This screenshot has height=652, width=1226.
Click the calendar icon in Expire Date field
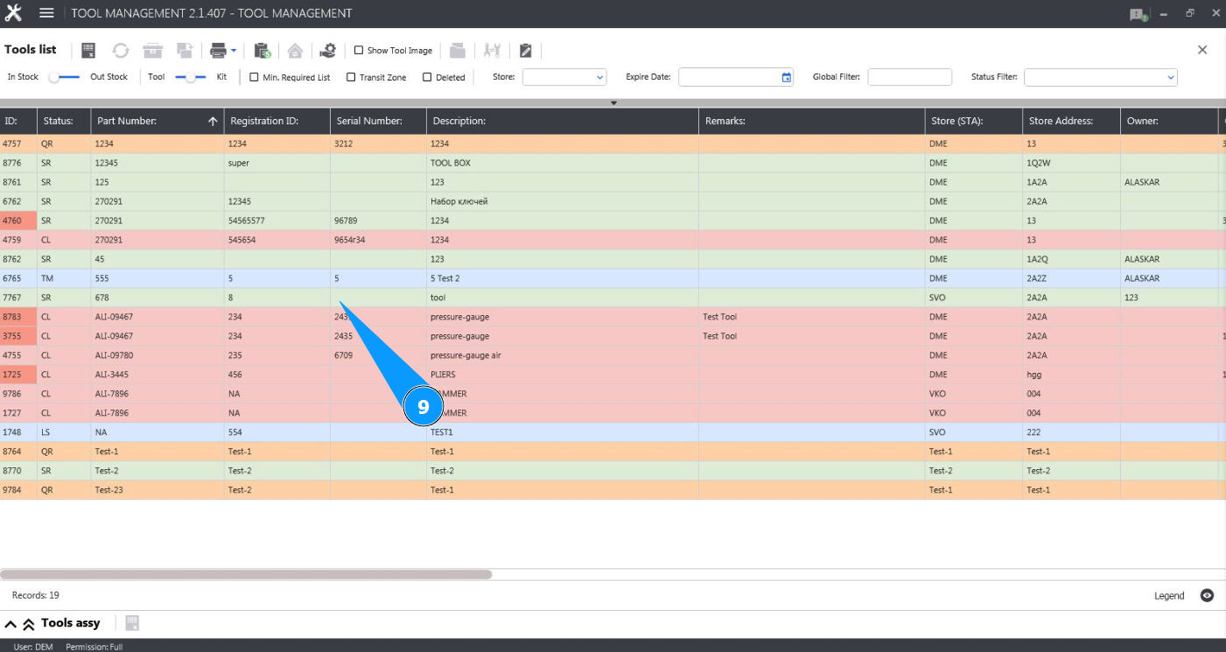click(x=786, y=77)
